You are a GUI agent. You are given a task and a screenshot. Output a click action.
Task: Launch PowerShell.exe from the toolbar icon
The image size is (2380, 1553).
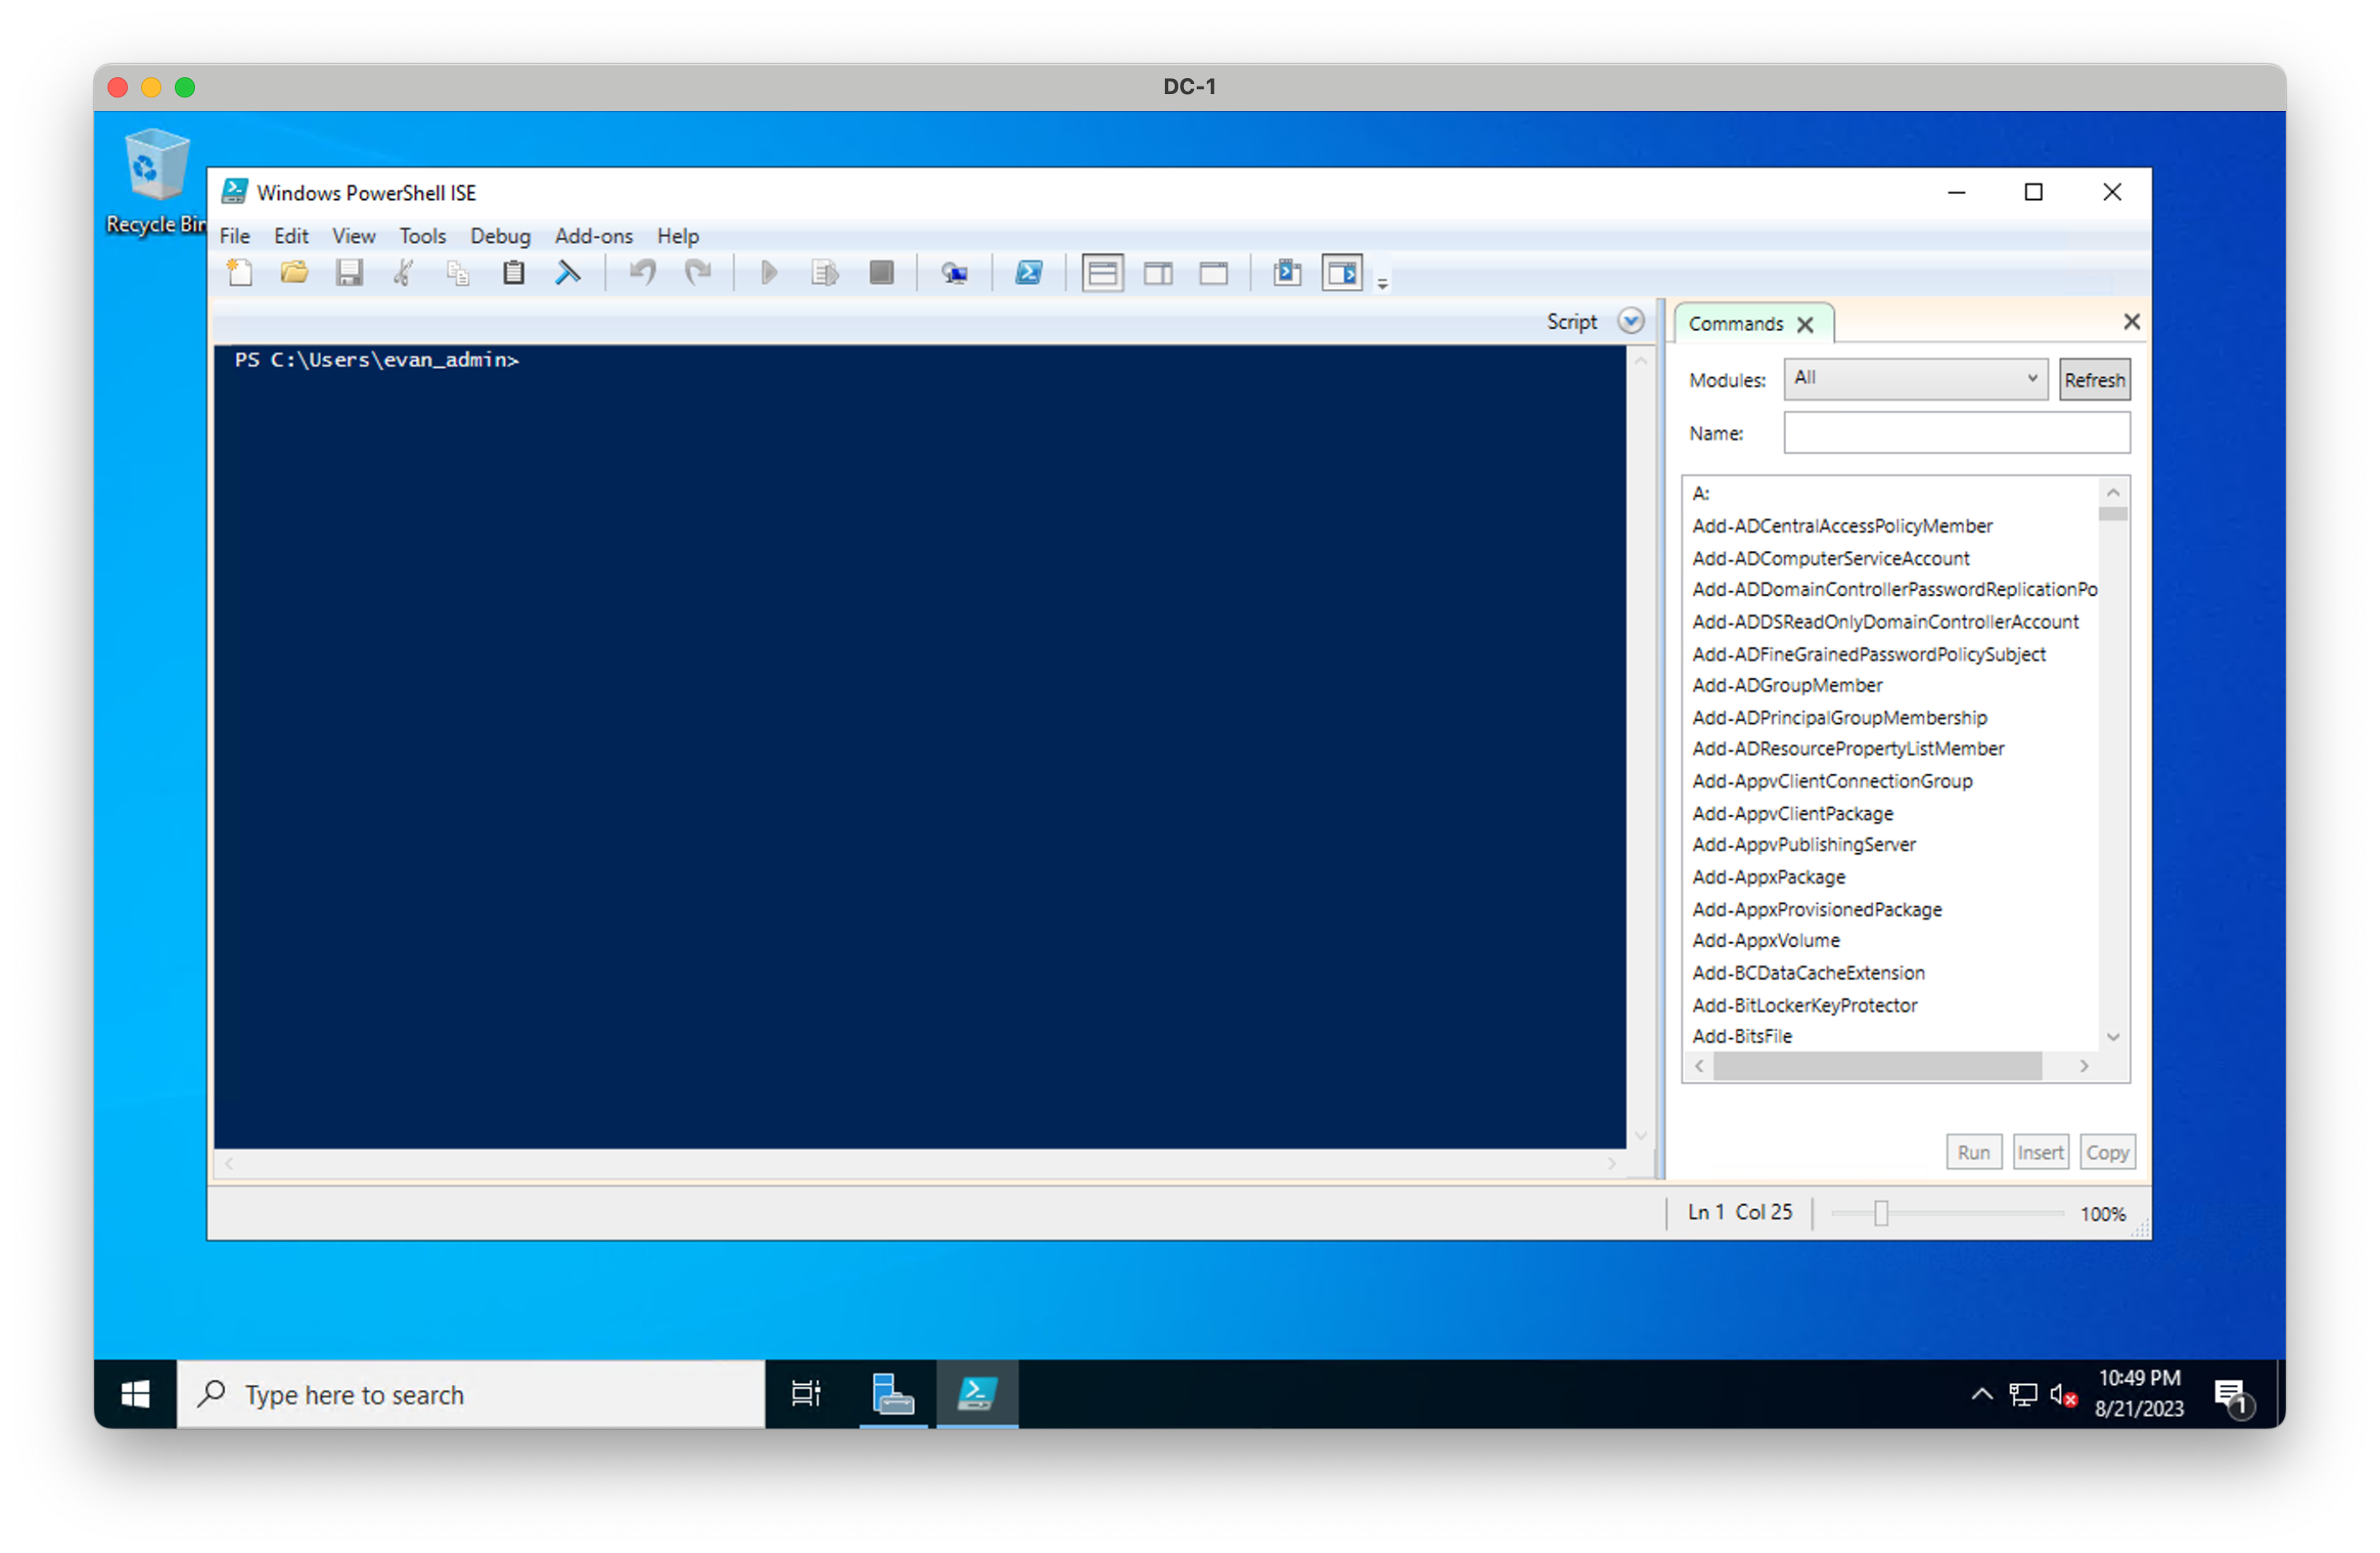(x=1029, y=273)
